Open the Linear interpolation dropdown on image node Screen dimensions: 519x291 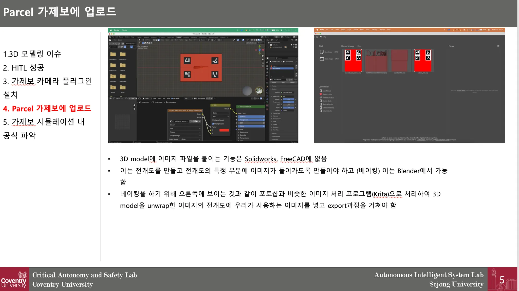coord(185,125)
